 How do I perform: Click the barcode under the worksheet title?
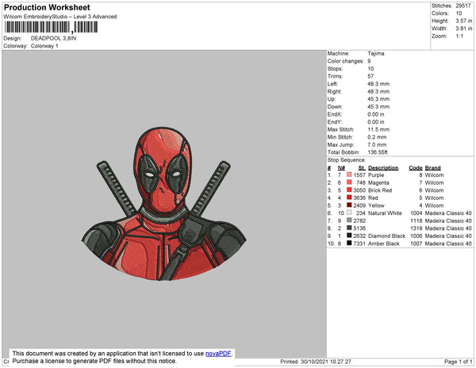tap(51, 27)
